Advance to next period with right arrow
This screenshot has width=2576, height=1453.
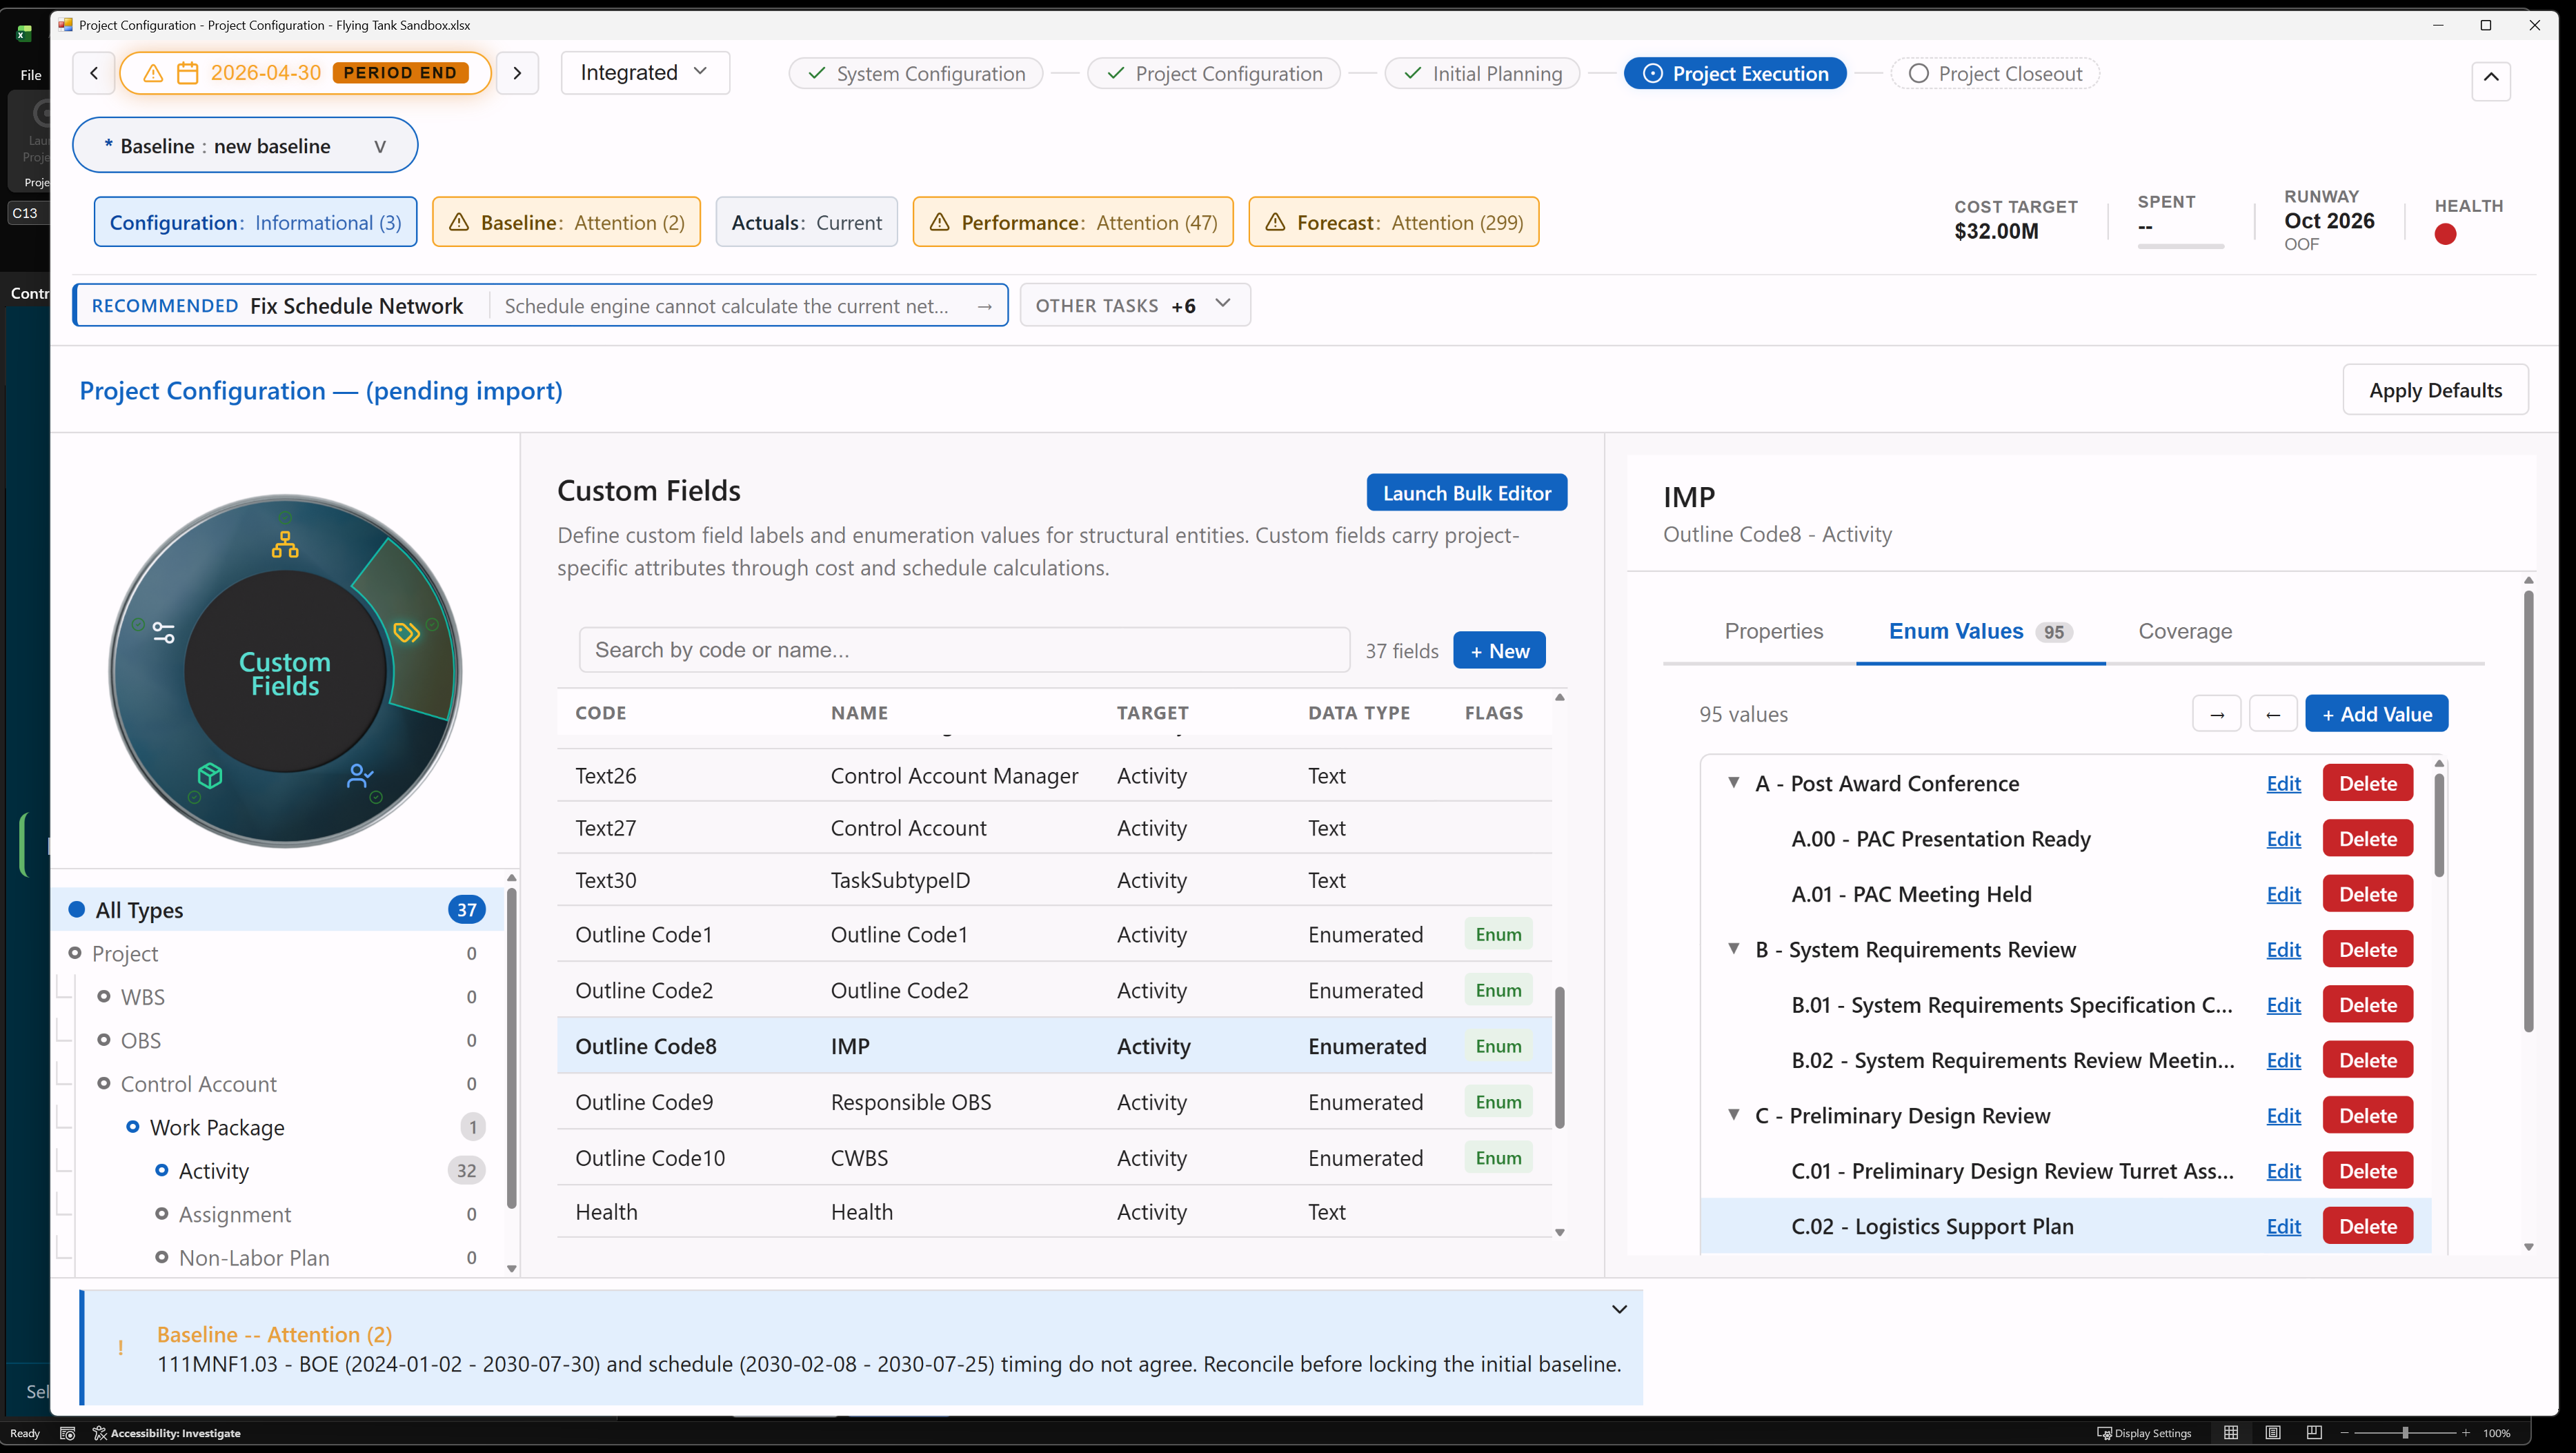point(517,73)
